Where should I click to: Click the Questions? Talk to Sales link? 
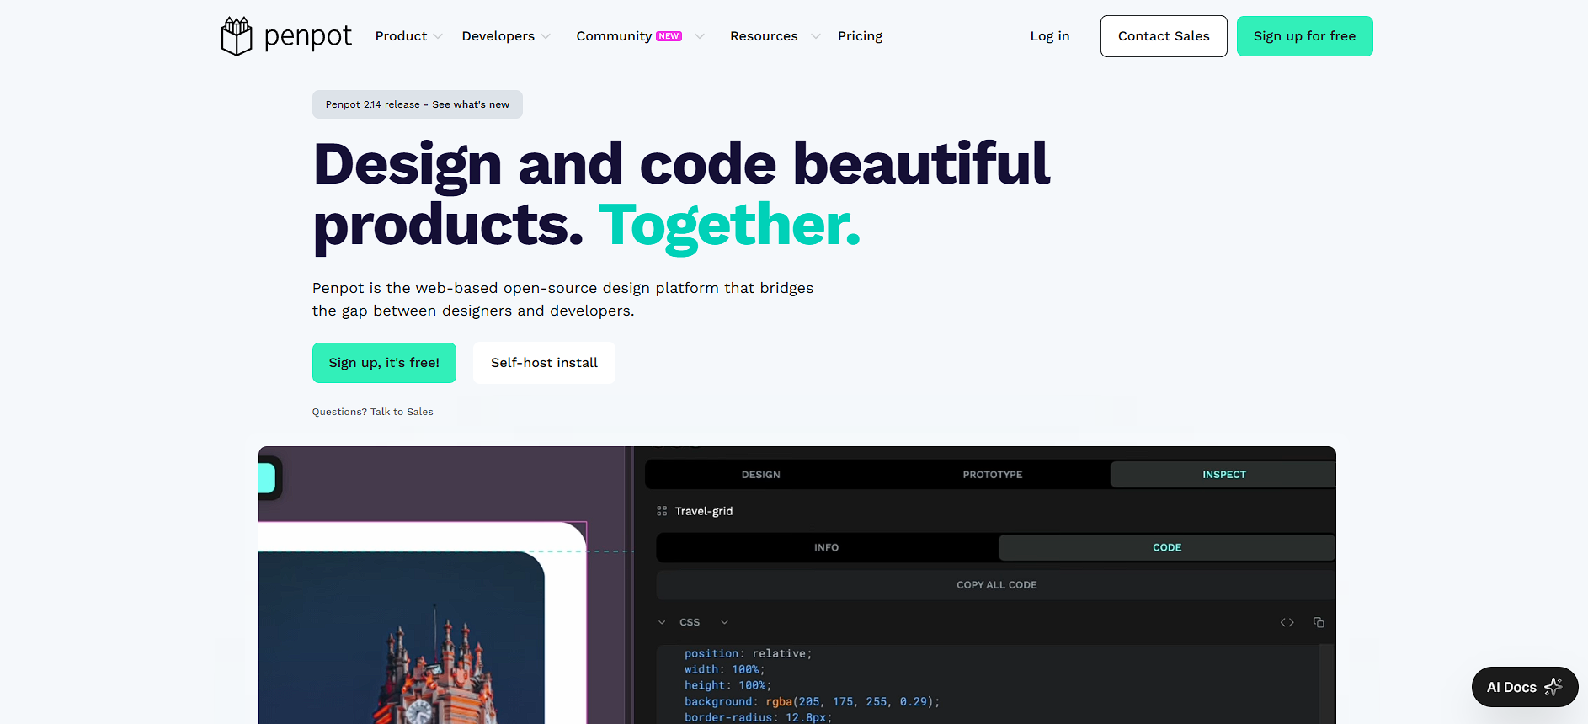(372, 412)
